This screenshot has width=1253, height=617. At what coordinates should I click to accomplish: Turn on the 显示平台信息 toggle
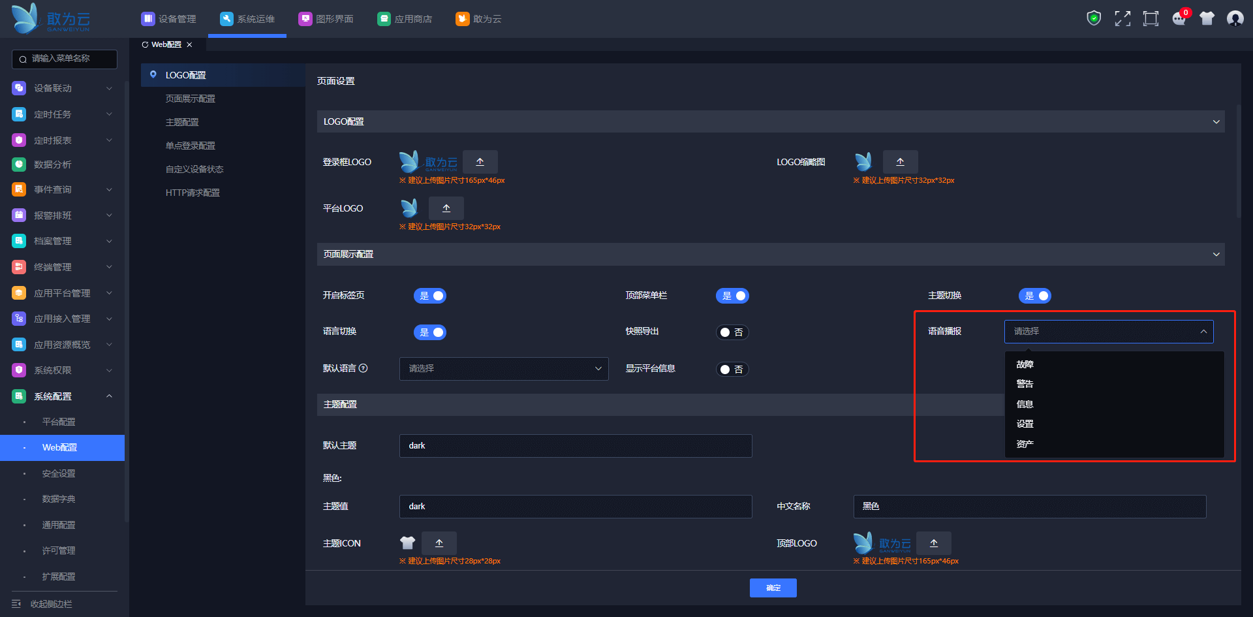(732, 370)
